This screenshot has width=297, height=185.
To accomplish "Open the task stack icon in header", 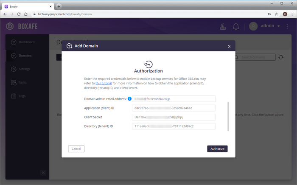I will [x=222, y=26].
